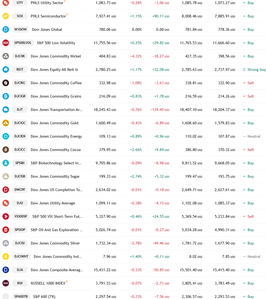Click the 15,431.22 USD price for DJA
The height and width of the screenshot is (299, 266).
tap(105, 270)
